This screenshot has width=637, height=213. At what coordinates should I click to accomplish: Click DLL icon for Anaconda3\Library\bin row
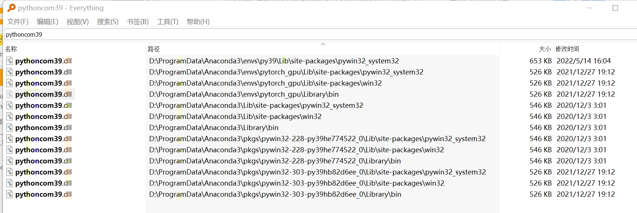tap(10, 127)
